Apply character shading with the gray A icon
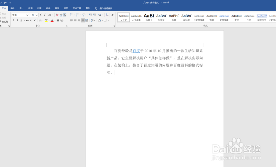This screenshot has width=276, height=167. tap(58, 20)
